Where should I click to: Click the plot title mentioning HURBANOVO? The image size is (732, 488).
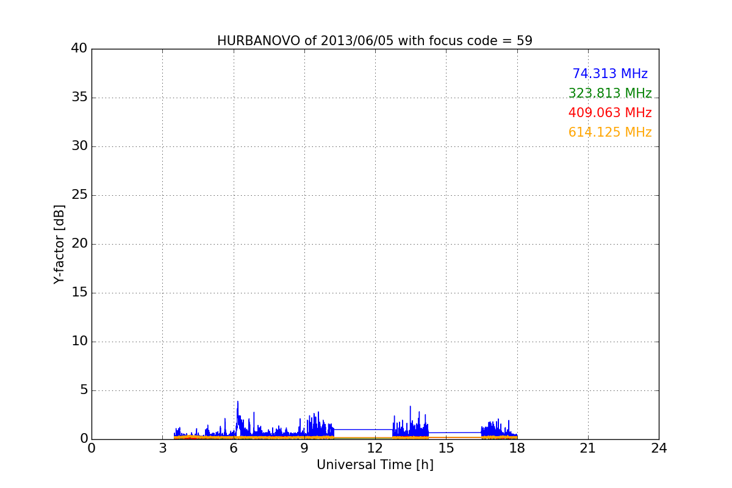click(375, 41)
